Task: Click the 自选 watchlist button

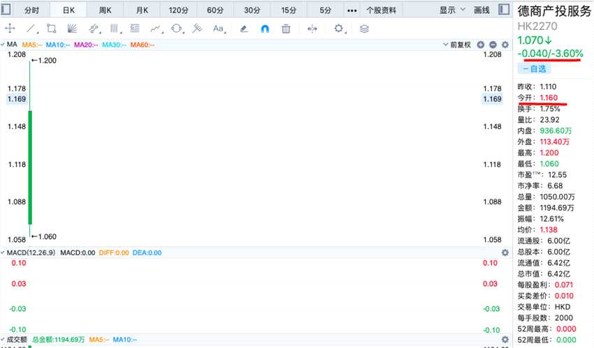Action: click(534, 69)
